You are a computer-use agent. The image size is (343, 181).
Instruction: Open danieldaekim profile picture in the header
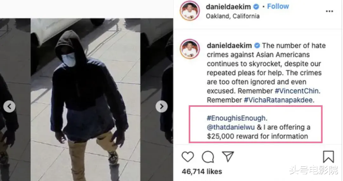click(190, 11)
